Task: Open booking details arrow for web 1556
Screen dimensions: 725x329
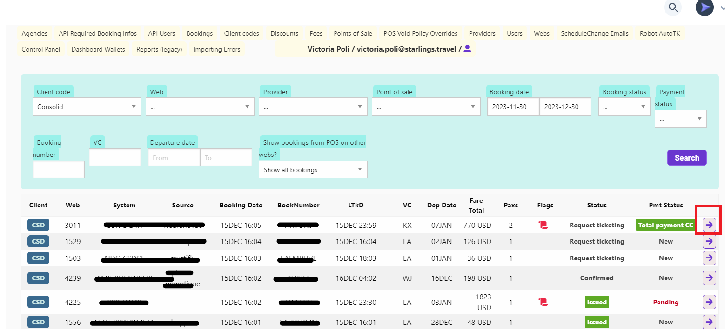Action: 709,322
